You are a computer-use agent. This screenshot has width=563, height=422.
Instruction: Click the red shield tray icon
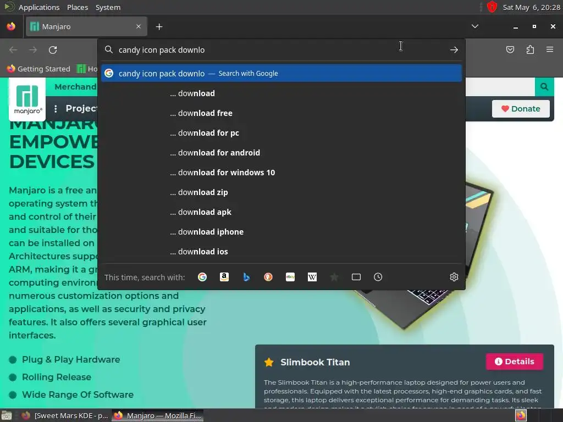[492, 7]
